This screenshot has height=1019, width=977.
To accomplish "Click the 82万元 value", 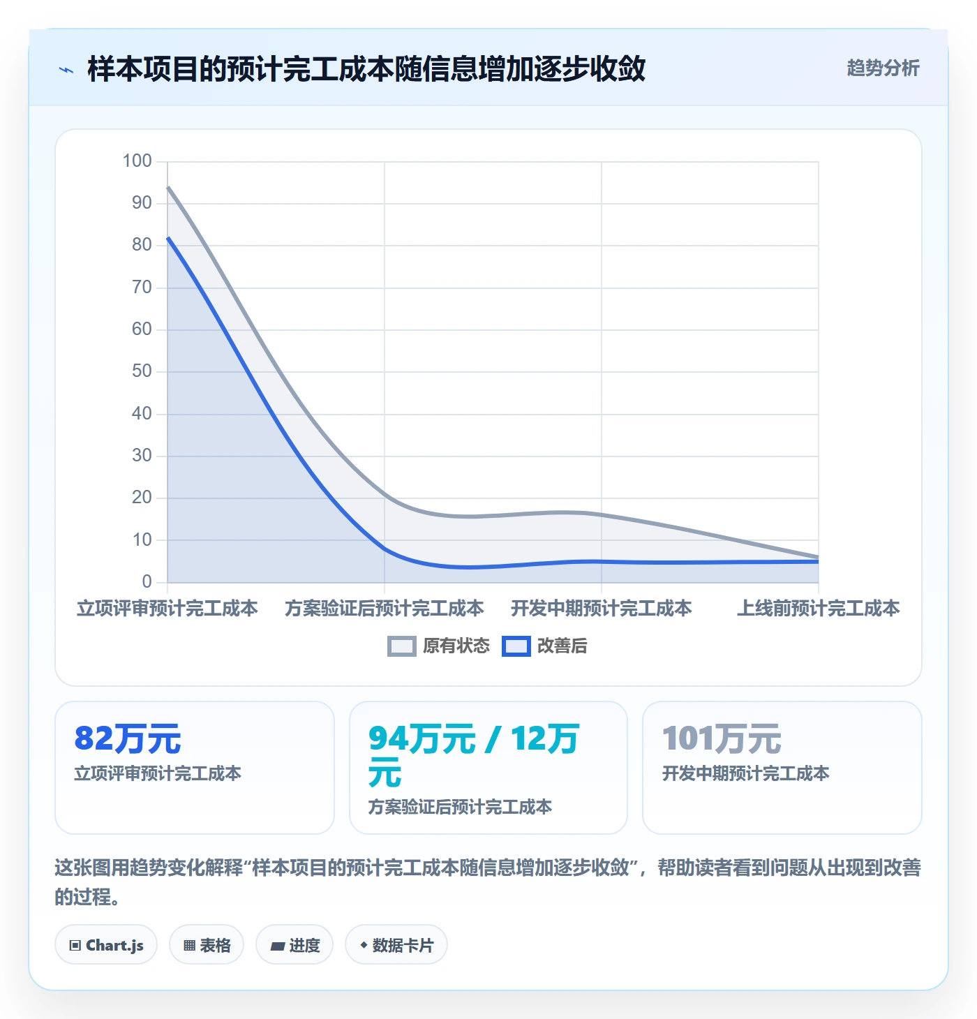I will click(128, 738).
